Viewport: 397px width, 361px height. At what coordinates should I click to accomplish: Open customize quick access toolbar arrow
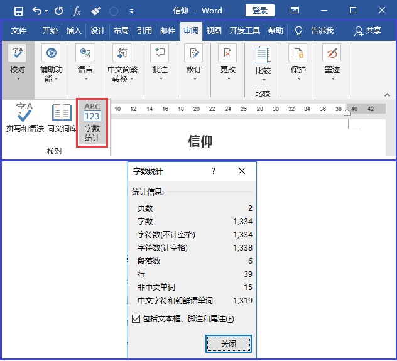pyautogui.click(x=131, y=11)
